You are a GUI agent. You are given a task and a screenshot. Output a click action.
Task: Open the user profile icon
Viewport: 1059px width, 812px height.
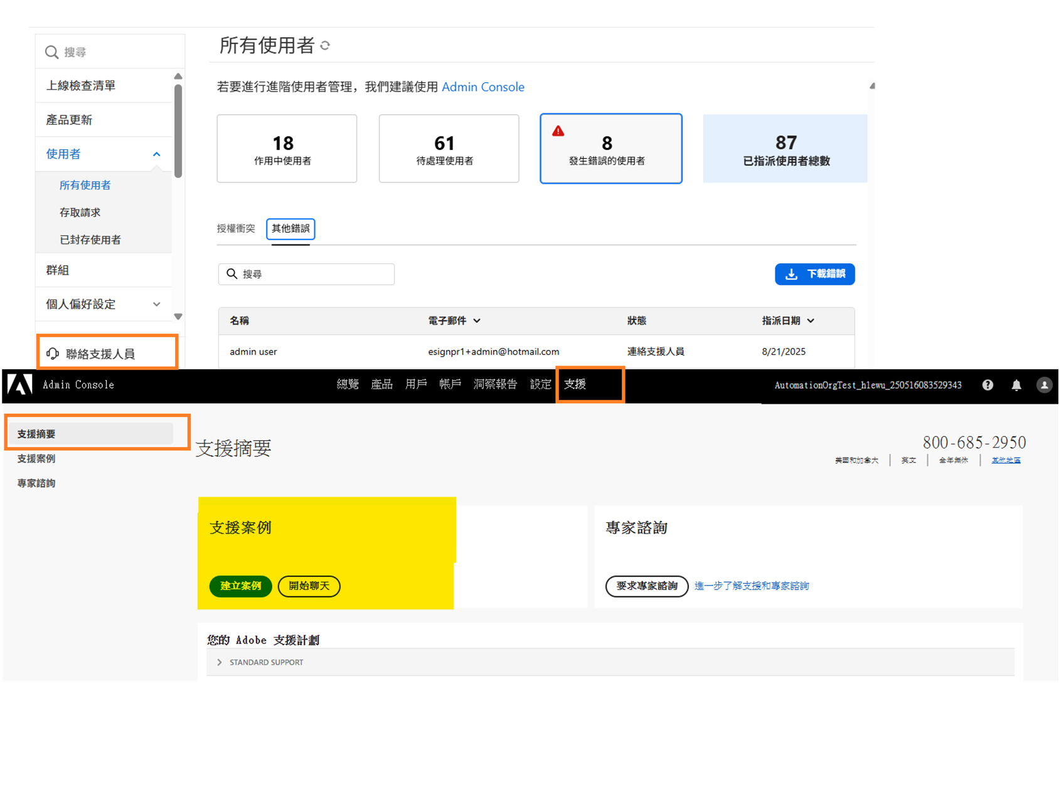pos(1044,385)
